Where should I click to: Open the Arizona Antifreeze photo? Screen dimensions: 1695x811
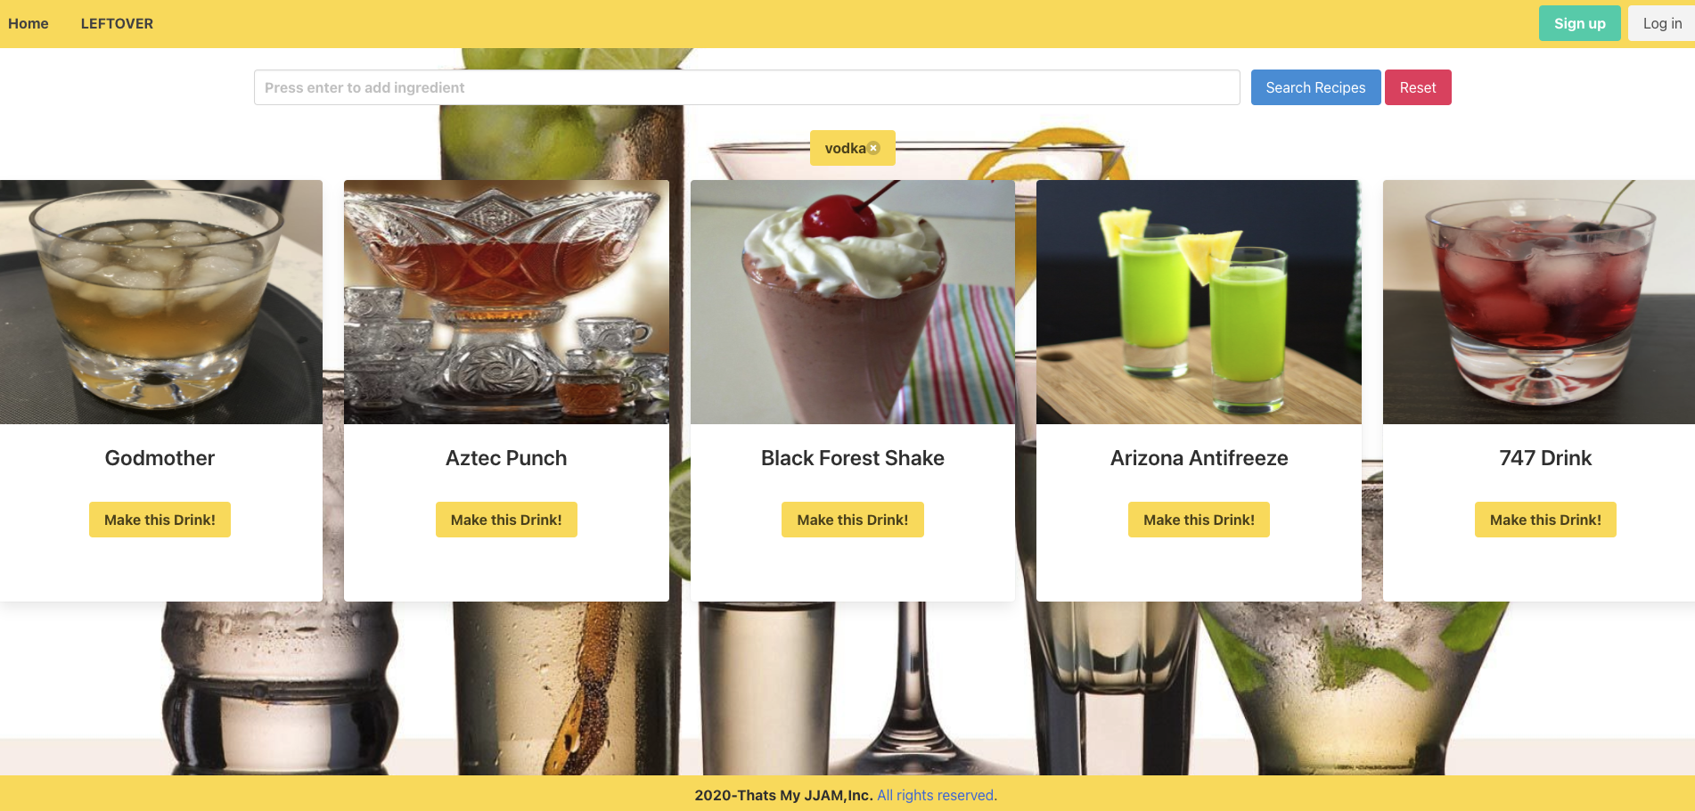point(1199,302)
